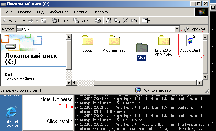
Task: Toggle the Папки folders pane
Action: pyautogui.click(x=82, y=21)
